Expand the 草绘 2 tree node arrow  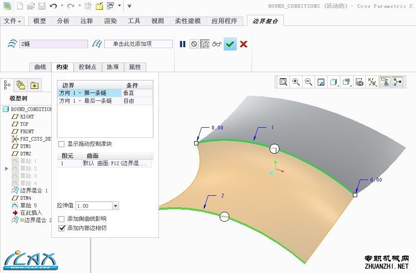6,168
